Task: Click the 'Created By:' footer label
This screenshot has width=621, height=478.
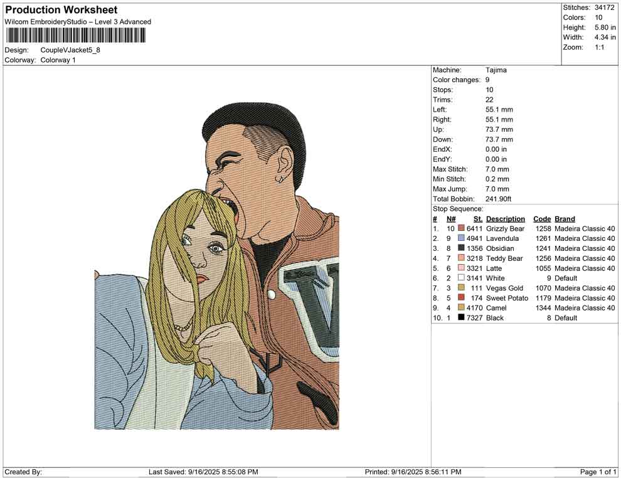Action: pos(23,472)
